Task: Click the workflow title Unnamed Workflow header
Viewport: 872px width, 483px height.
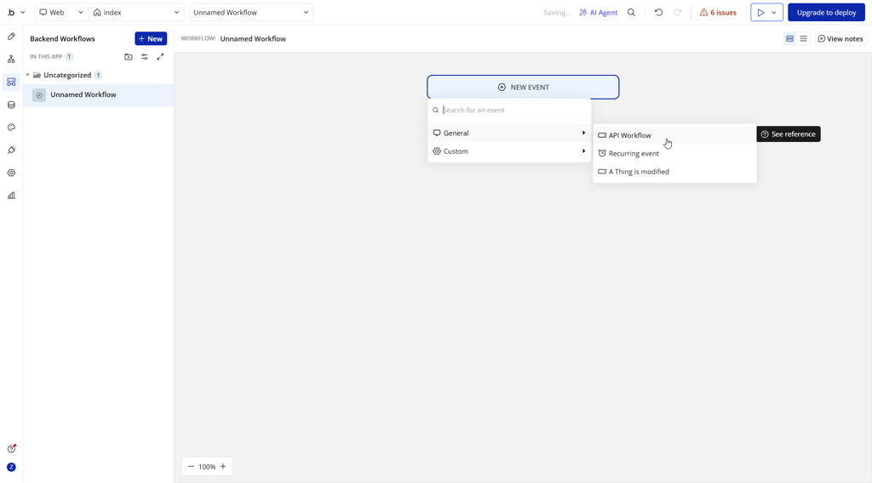Action: coord(253,39)
